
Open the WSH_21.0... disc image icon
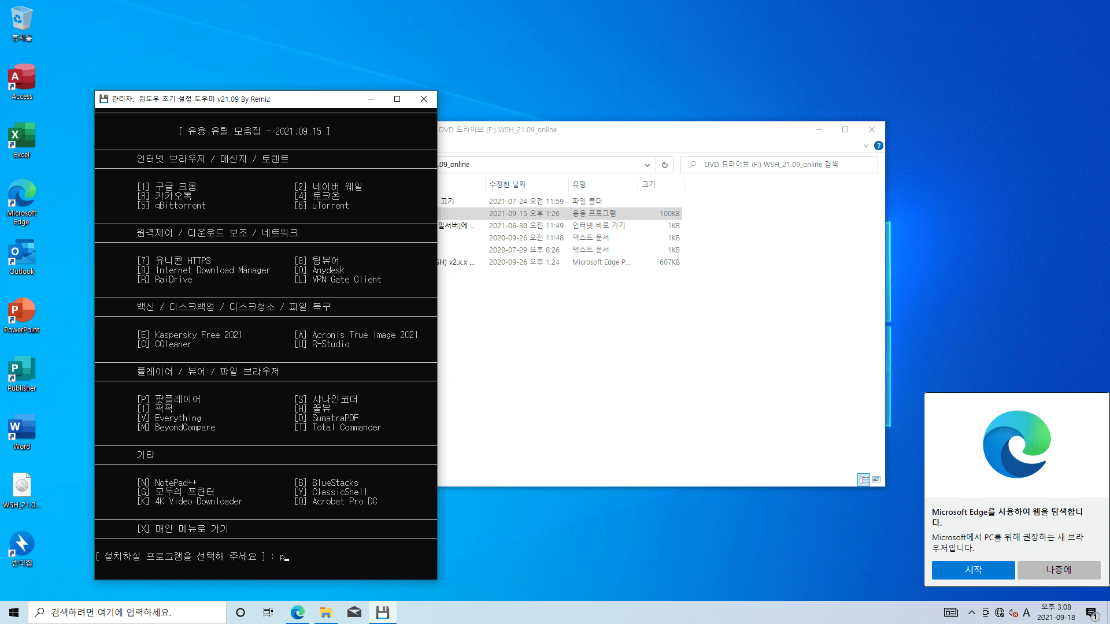[22, 491]
